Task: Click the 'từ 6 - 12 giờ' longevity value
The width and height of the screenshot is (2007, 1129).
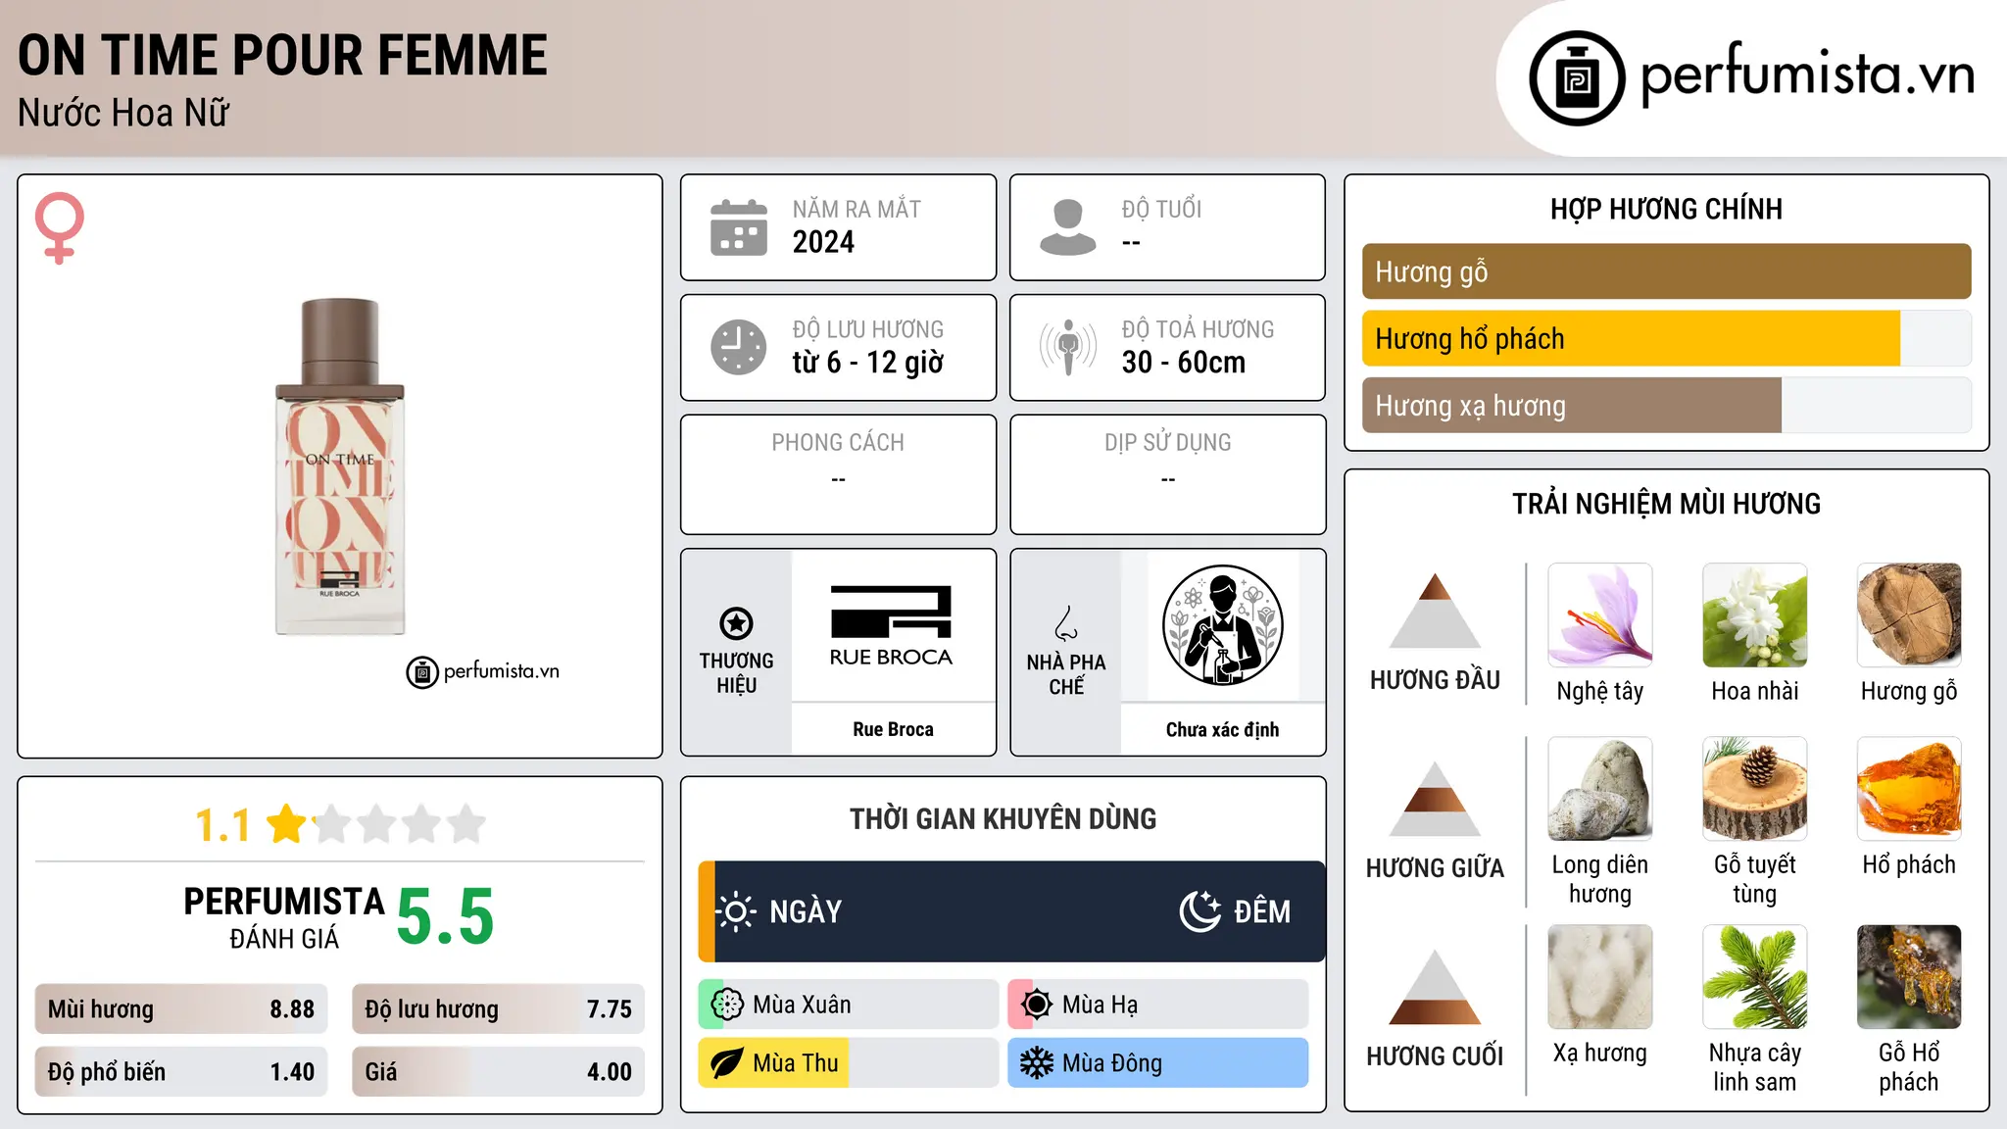Action: (868, 363)
